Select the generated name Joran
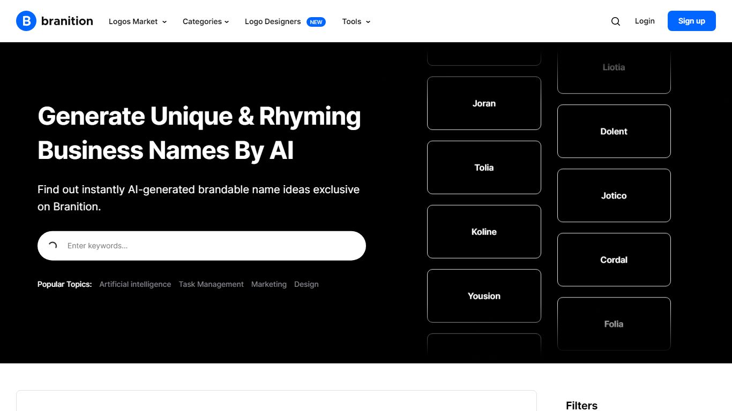Screen dimensions: 732x411 tap(484, 103)
